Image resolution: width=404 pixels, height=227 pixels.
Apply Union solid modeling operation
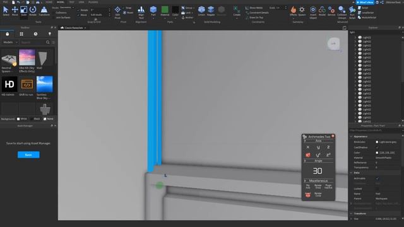[201, 11]
